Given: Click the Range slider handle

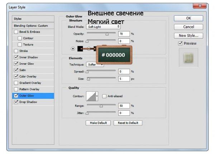Looking at the screenshot, I should click(x=101, y=106).
